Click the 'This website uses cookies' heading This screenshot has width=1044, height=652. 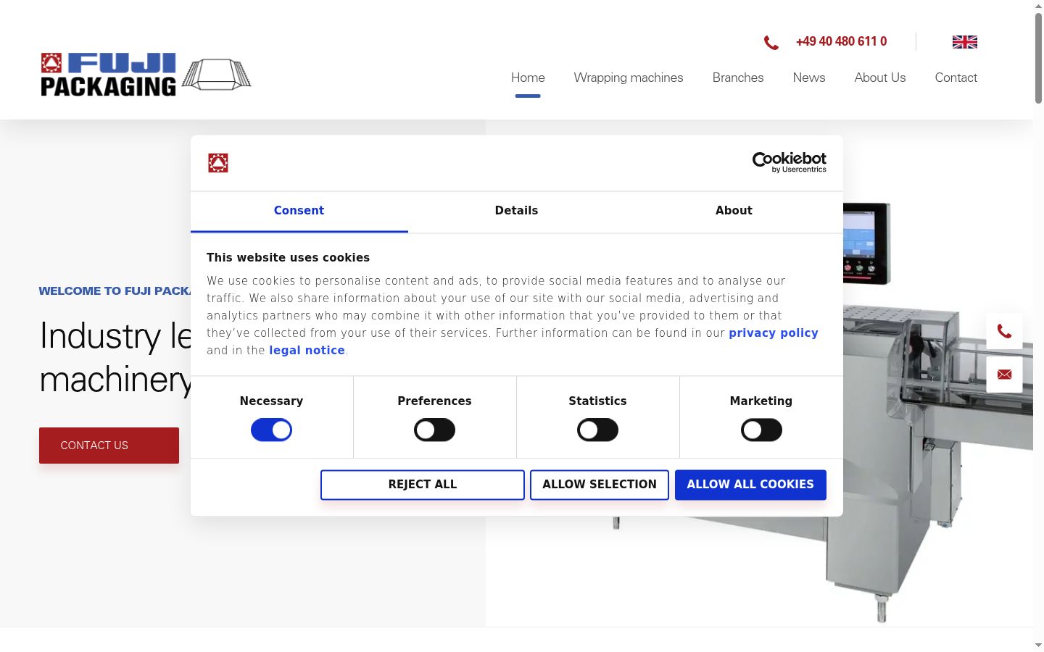(x=288, y=258)
